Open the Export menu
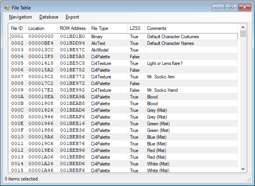The image size is (255, 186). coord(72,17)
